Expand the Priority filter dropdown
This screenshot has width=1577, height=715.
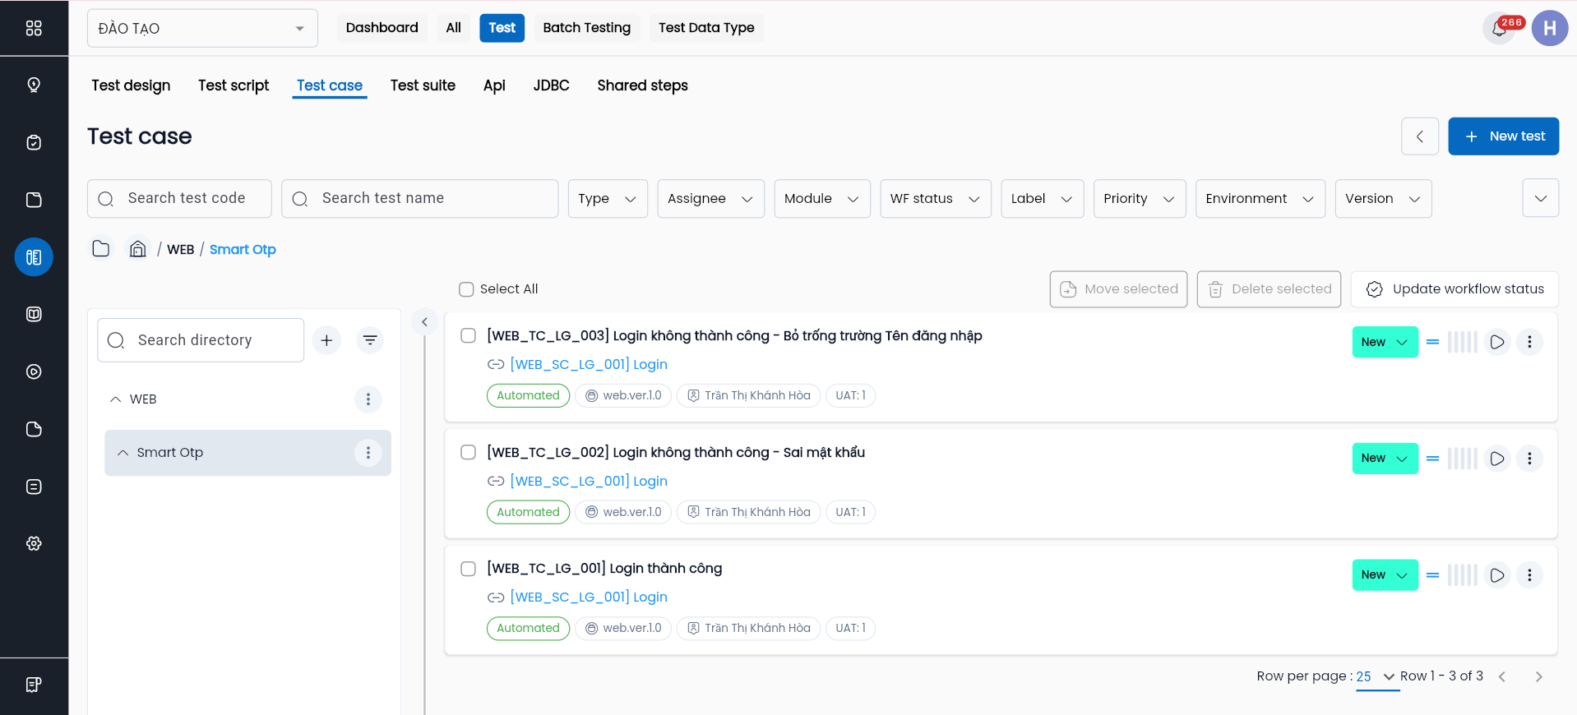(x=1139, y=199)
